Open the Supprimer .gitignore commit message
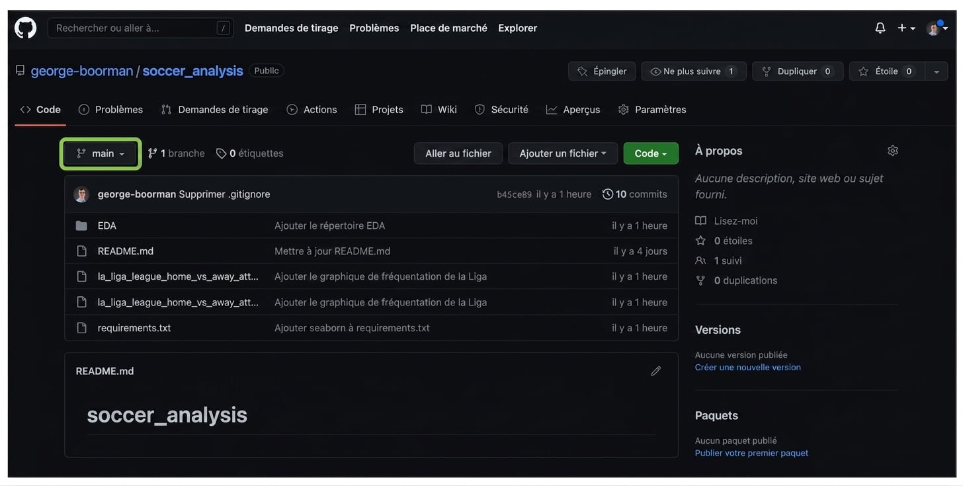Viewport: 963px width, 486px height. coord(224,194)
